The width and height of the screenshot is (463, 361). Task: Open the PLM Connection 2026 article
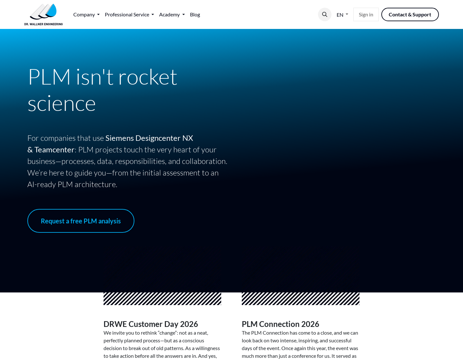coord(280,324)
